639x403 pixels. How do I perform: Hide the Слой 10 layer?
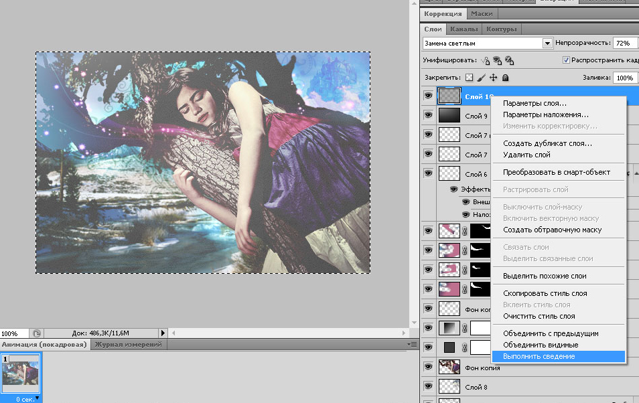tap(428, 96)
